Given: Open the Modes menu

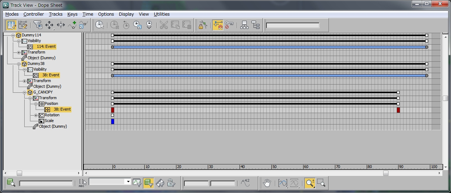Looking at the screenshot, I should pyautogui.click(x=12, y=14).
